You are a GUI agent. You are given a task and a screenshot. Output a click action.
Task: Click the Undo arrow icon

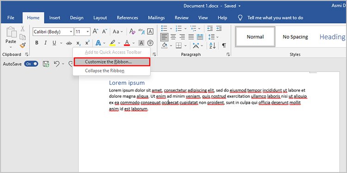[56, 64]
